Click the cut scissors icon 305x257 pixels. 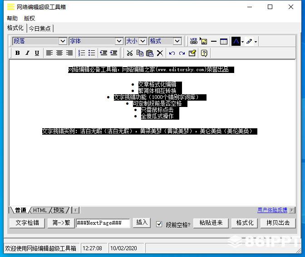point(130,53)
